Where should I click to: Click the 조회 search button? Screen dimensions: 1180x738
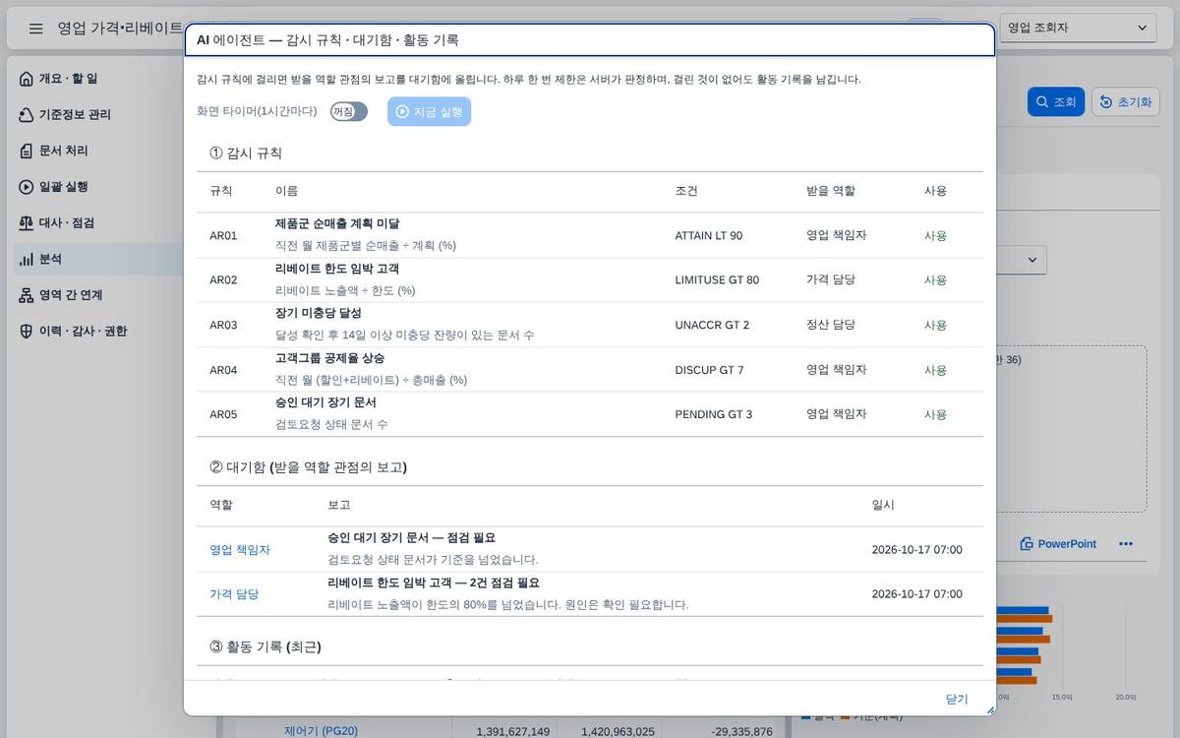point(1055,101)
